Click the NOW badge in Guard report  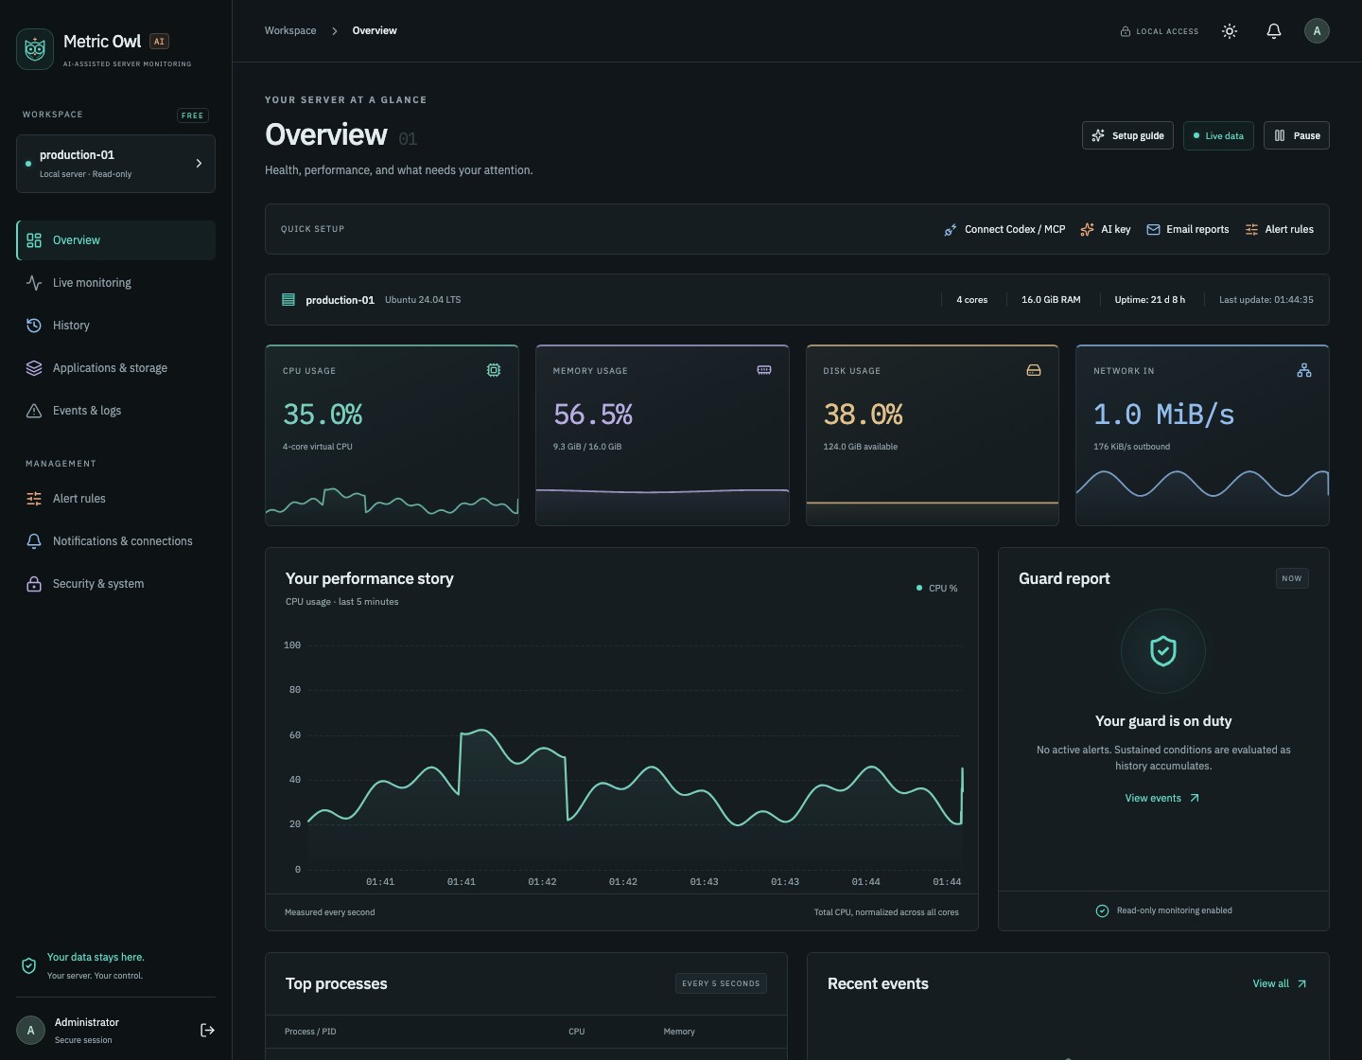click(1292, 578)
